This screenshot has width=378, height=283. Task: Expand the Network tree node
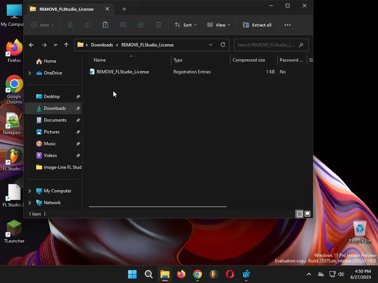pos(30,203)
